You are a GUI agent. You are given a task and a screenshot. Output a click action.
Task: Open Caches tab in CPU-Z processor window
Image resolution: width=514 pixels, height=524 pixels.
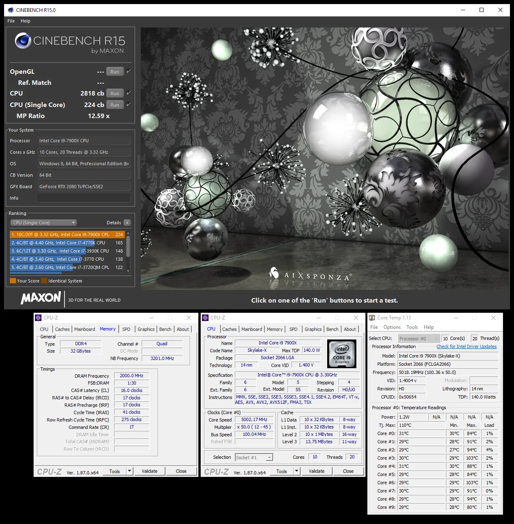coord(229,329)
